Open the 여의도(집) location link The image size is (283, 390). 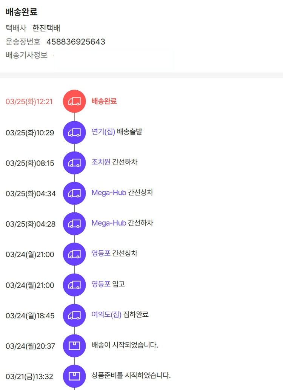click(x=106, y=314)
